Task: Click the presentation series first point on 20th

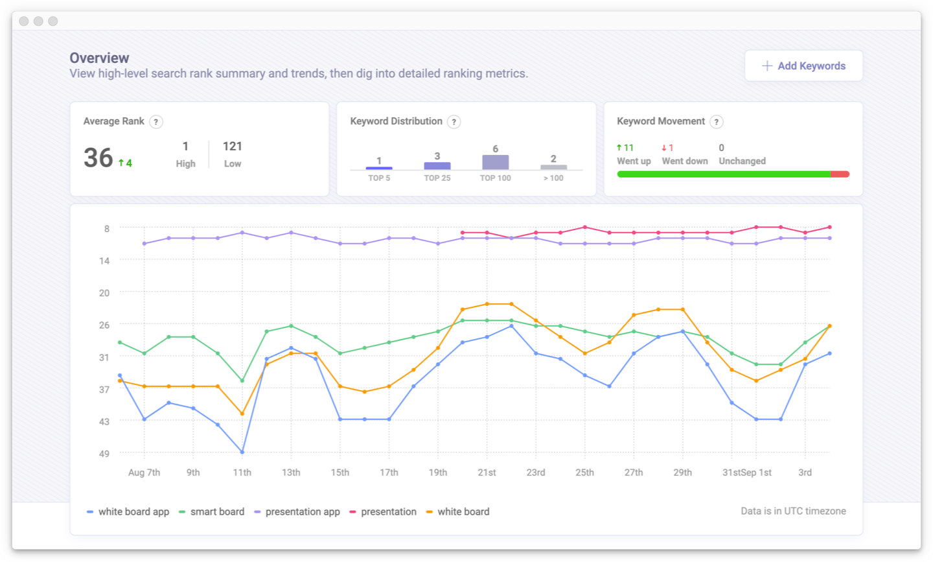Action: pos(463,233)
